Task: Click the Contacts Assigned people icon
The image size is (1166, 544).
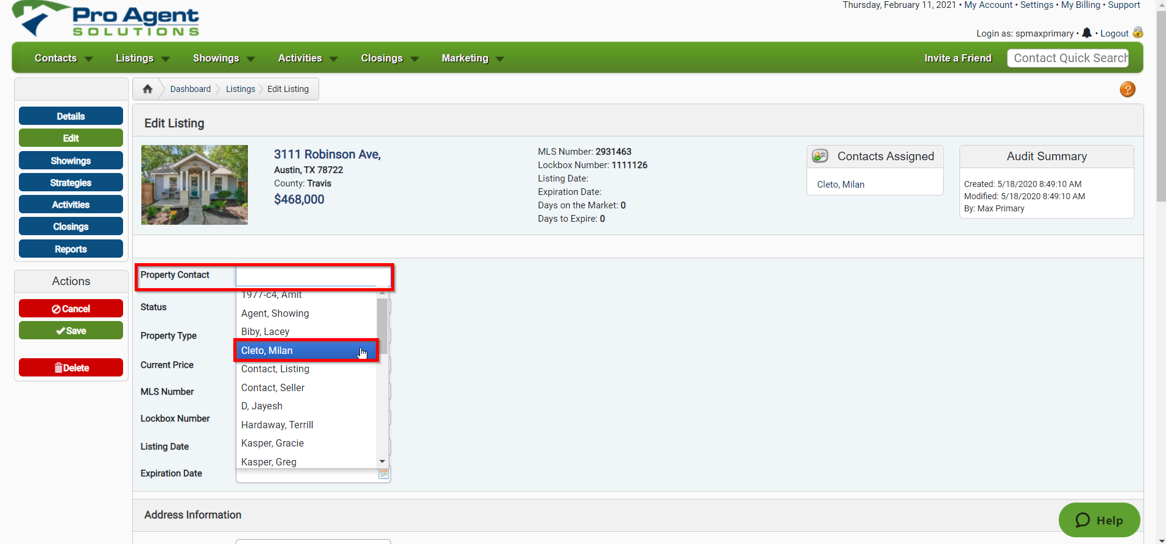Action: coord(820,156)
